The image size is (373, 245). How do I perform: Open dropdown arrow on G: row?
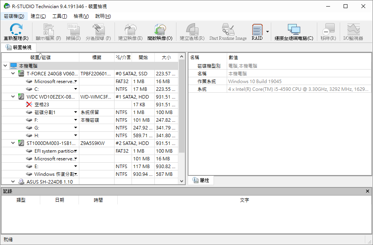76,128
